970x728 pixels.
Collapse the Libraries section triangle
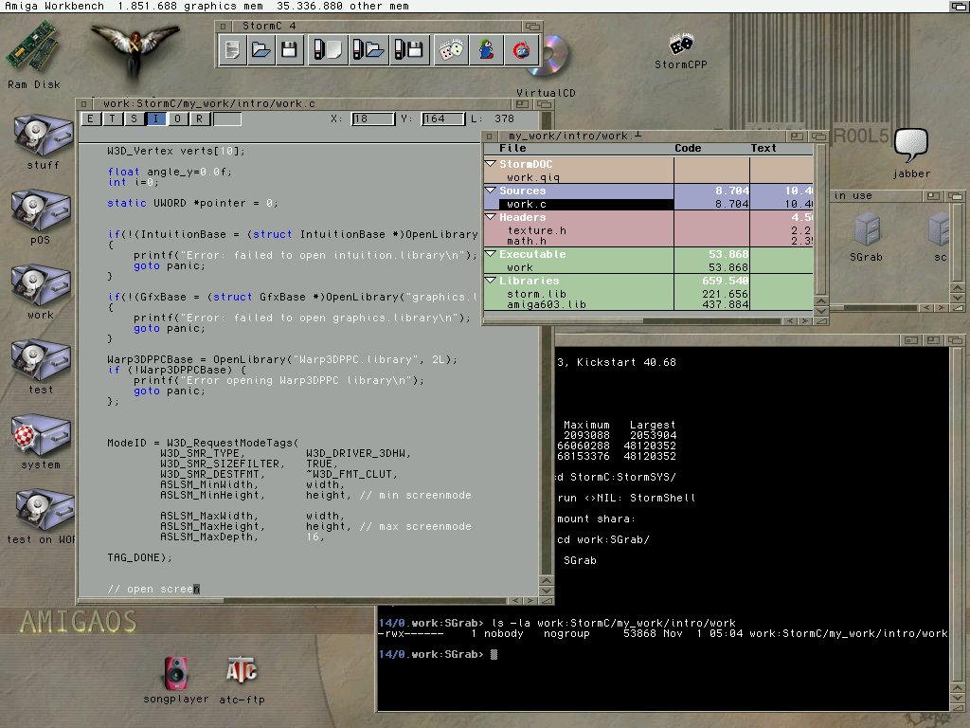click(x=491, y=281)
